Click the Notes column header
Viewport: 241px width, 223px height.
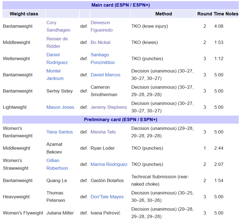(232, 14)
